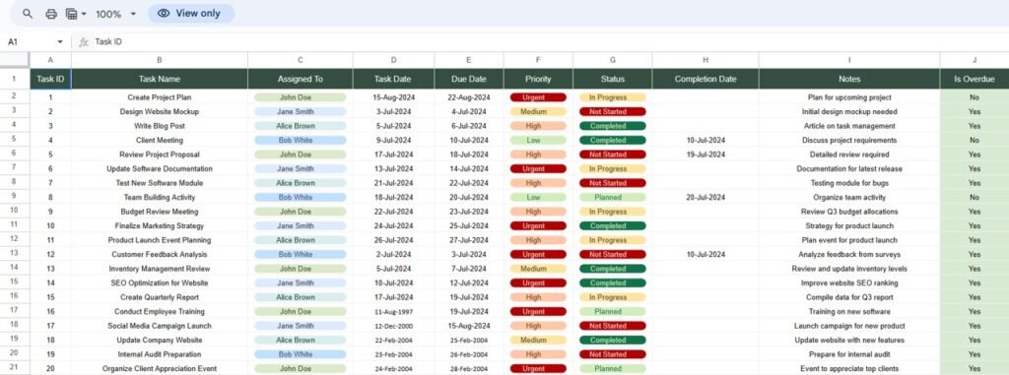Open Bob White chip for Internal Audit Preparation

tap(300, 354)
